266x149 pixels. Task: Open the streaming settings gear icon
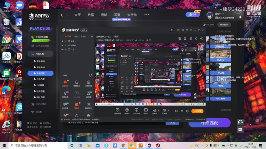(x=187, y=111)
